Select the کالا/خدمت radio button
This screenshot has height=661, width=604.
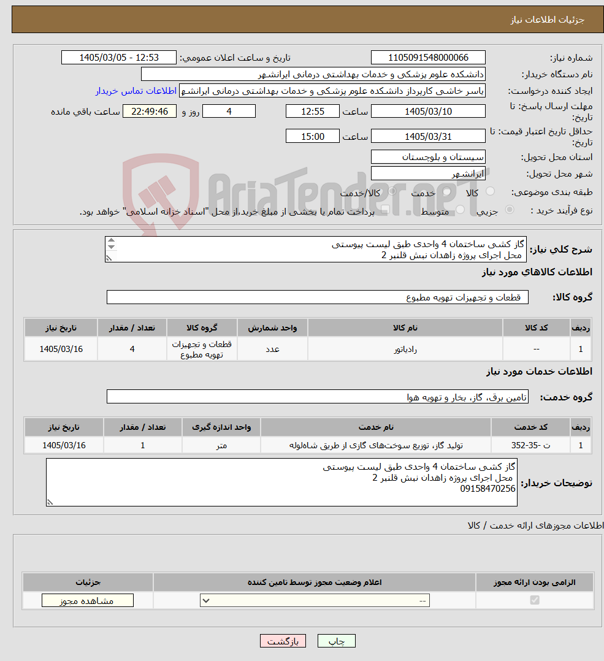click(x=392, y=191)
